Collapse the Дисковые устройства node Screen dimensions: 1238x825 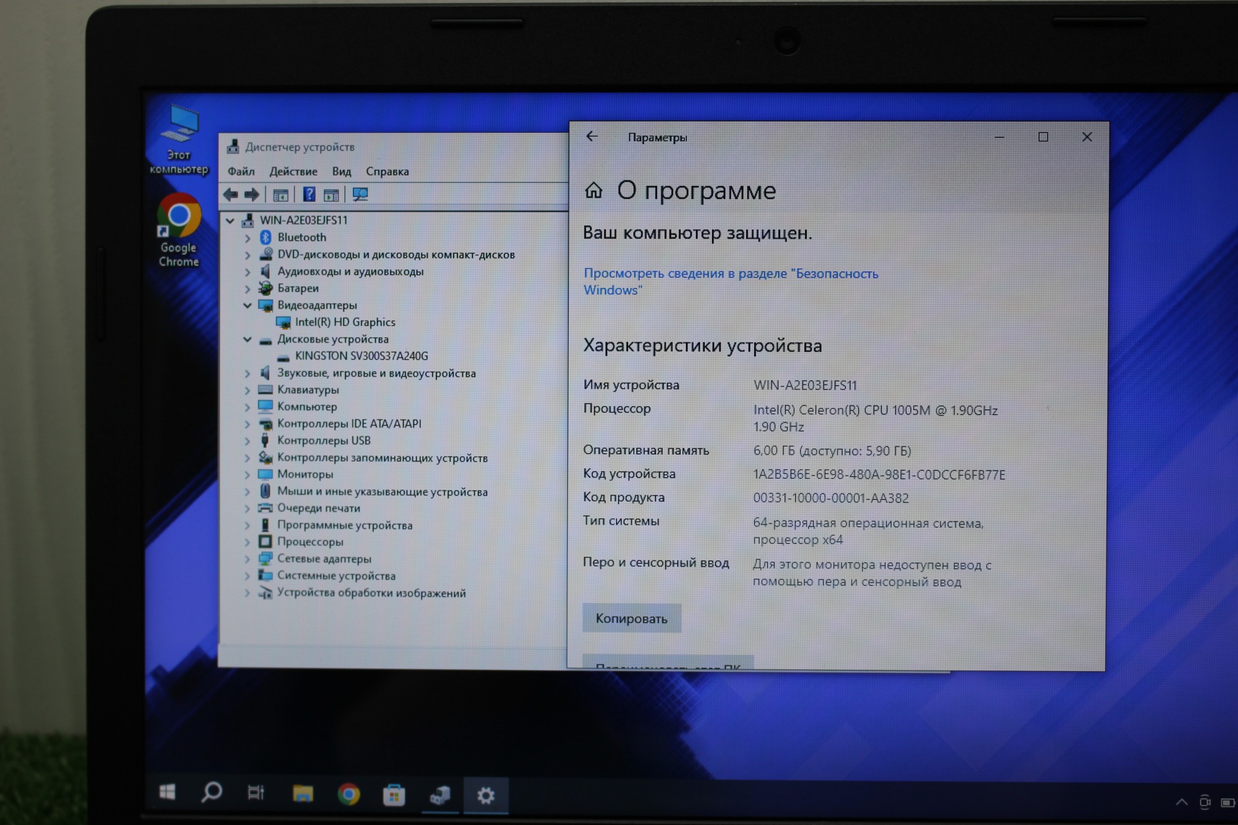pos(248,339)
